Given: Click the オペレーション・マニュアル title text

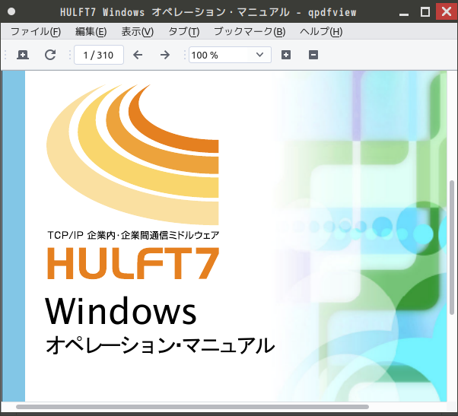Looking at the screenshot, I should tap(160, 345).
